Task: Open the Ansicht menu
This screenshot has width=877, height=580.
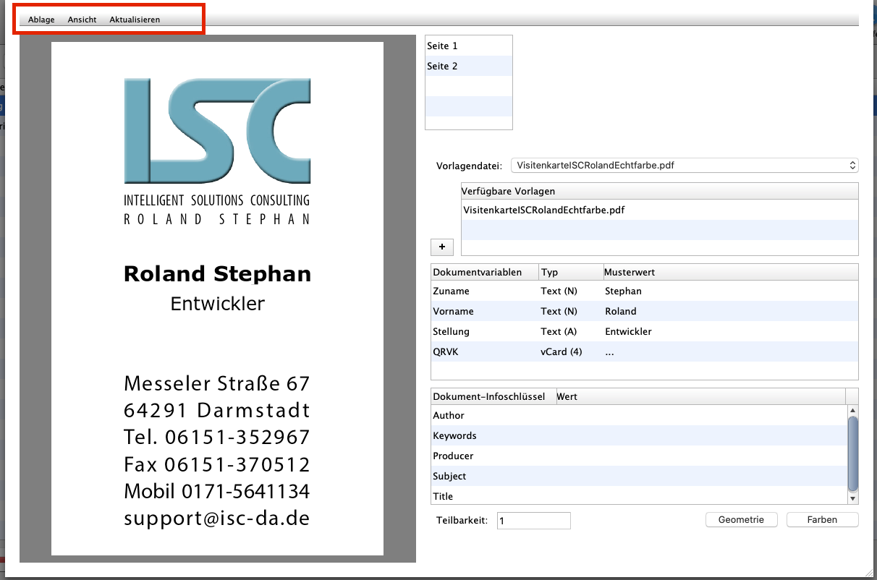Action: 82,20
